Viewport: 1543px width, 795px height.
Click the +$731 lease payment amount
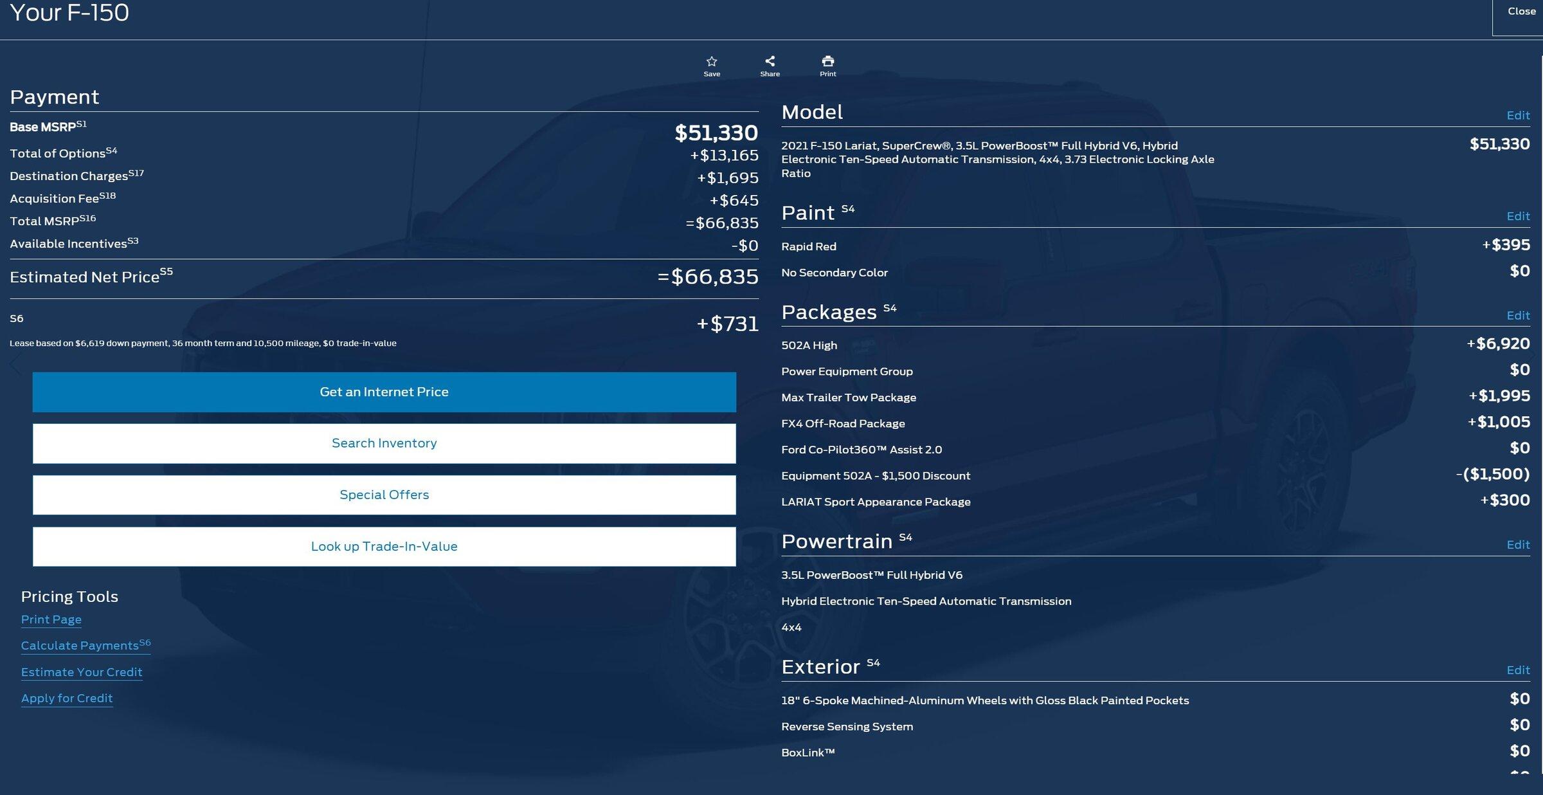(x=728, y=324)
